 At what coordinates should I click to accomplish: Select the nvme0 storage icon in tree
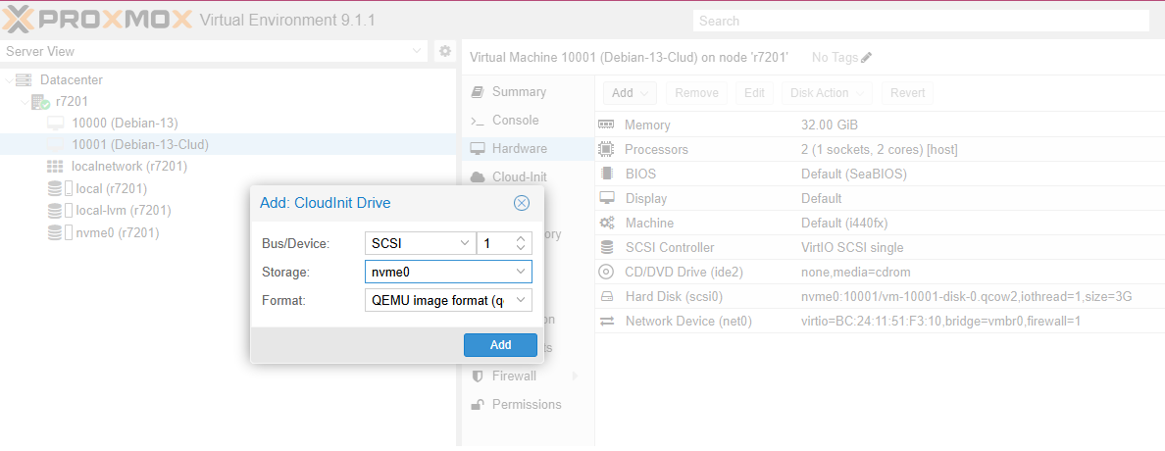(x=55, y=232)
